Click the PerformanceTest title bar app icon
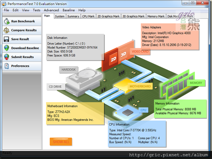This screenshot has width=212, height=159. pos(4,4)
